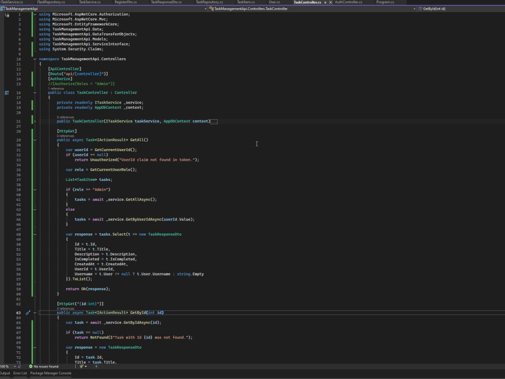The image size is (505, 379).
Task: Open the Error List panel tab
Action: (20, 373)
